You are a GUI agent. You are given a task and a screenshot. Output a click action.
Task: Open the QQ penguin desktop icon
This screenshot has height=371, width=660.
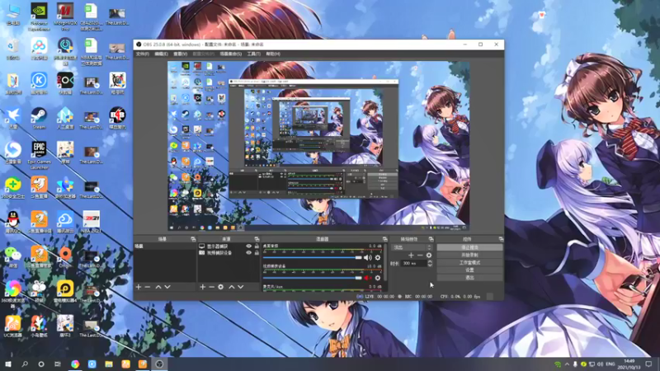[x=13, y=222]
